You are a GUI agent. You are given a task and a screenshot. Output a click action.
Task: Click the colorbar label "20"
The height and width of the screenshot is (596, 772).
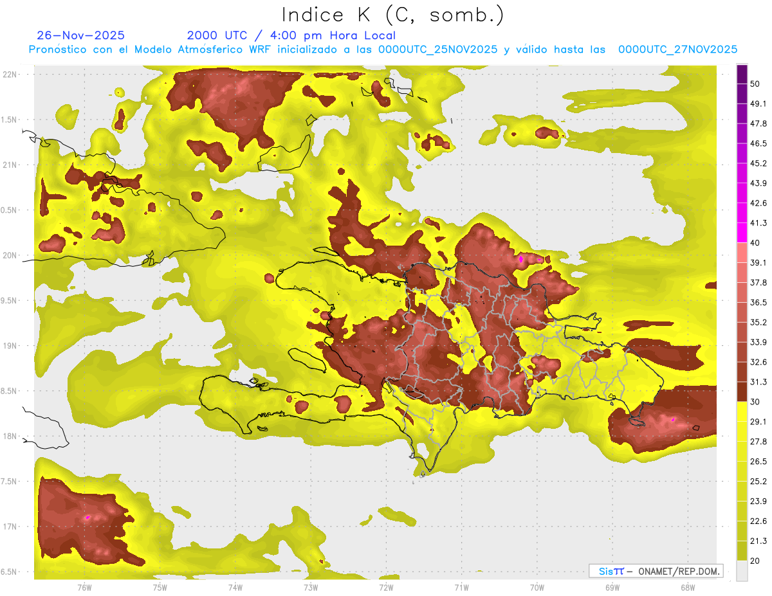pyautogui.click(x=755, y=561)
